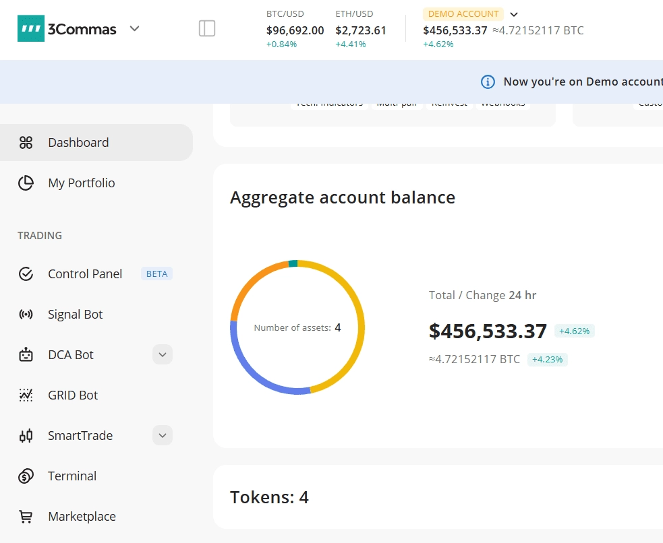Viewport: 663px width, 543px height.
Task: Open the Demo Account selector chevron
Action: [x=514, y=14]
